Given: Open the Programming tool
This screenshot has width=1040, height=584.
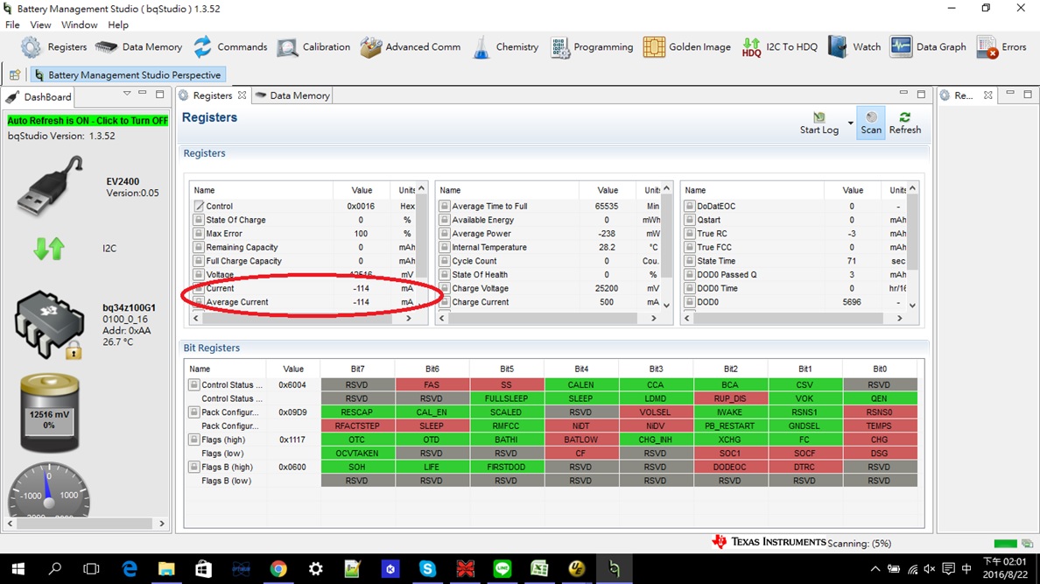Looking at the screenshot, I should tap(592, 47).
